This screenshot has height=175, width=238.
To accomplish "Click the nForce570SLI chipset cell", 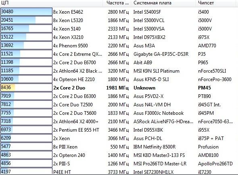I will 212,71.
